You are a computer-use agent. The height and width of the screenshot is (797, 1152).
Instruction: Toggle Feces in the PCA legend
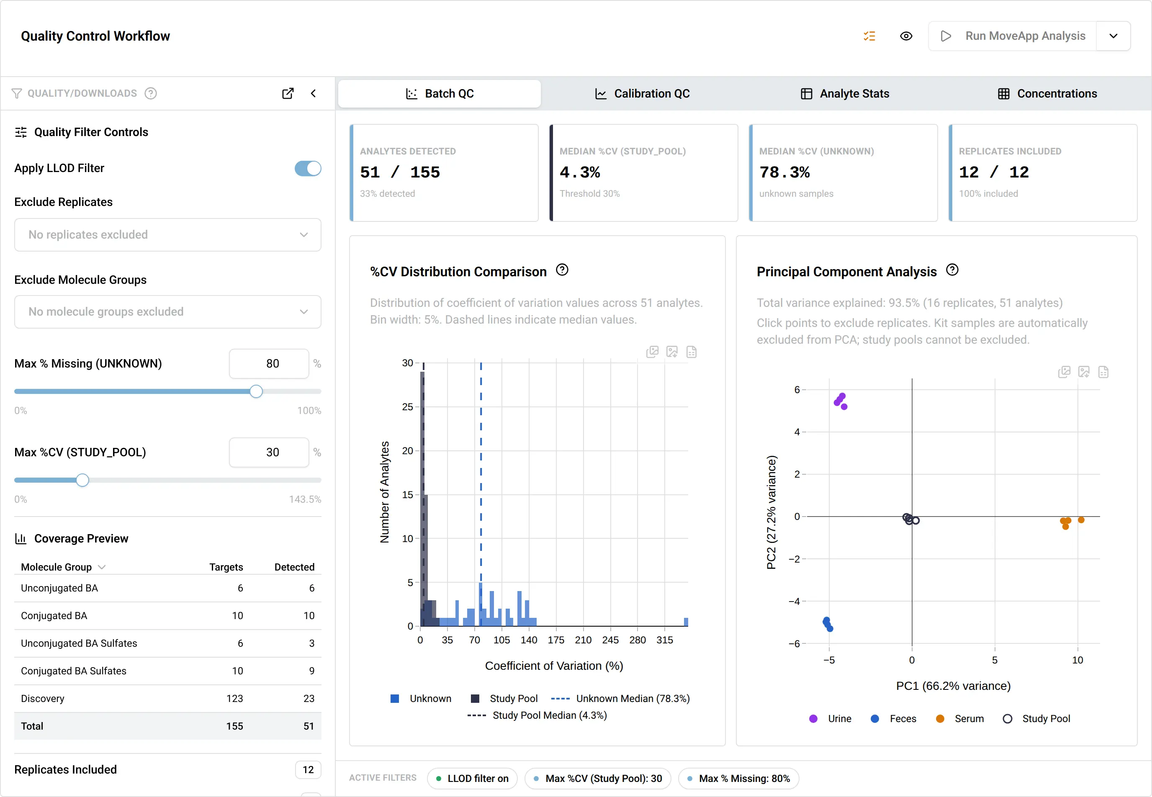coord(893,719)
